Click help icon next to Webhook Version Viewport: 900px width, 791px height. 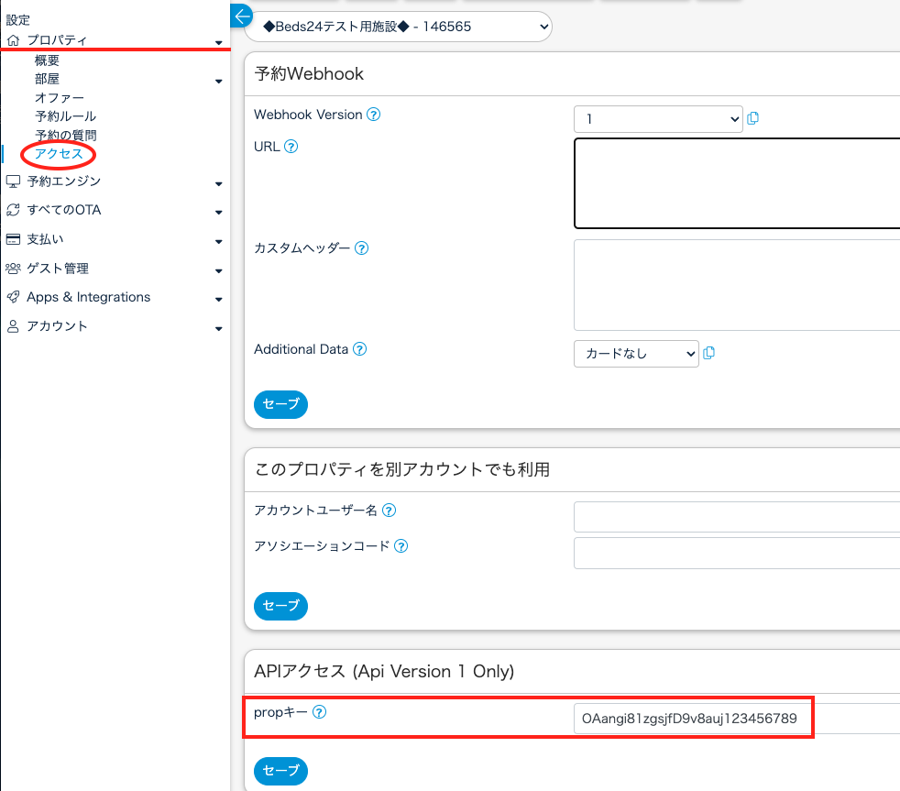[373, 115]
